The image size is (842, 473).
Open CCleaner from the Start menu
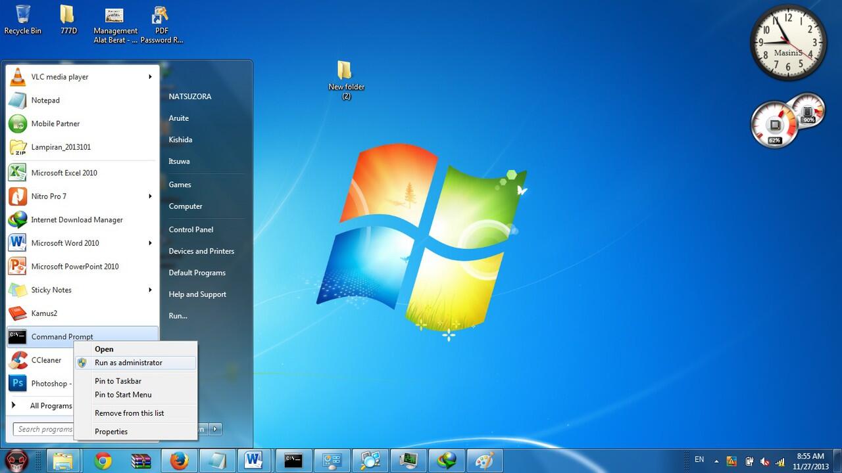click(39, 360)
